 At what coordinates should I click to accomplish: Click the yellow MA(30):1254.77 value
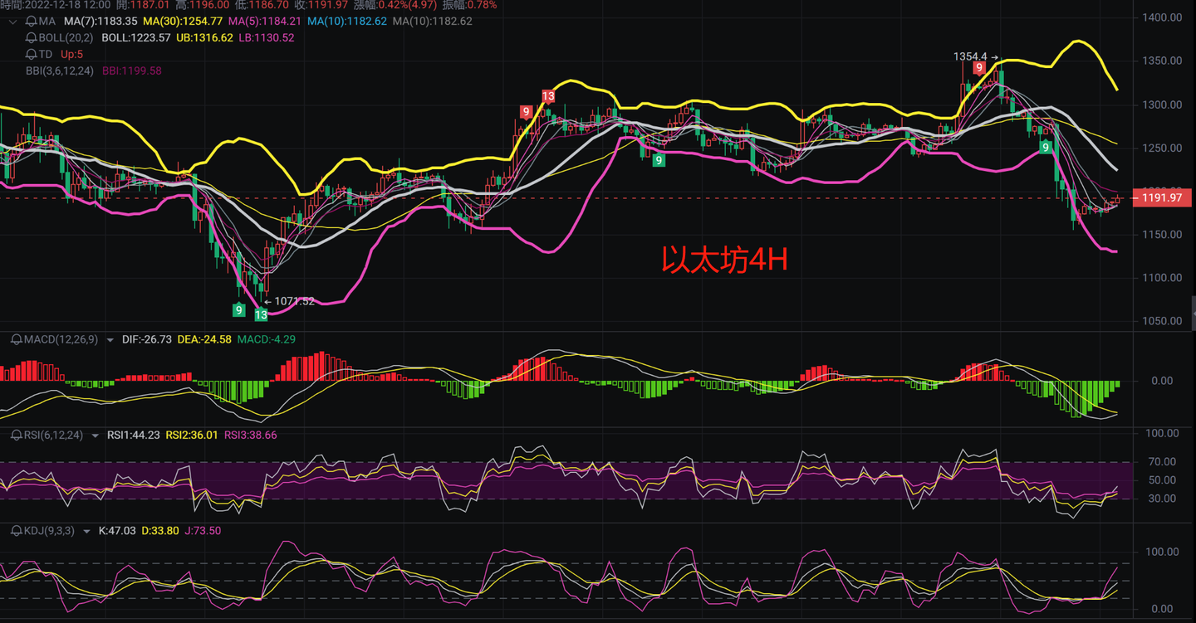pyautogui.click(x=183, y=21)
